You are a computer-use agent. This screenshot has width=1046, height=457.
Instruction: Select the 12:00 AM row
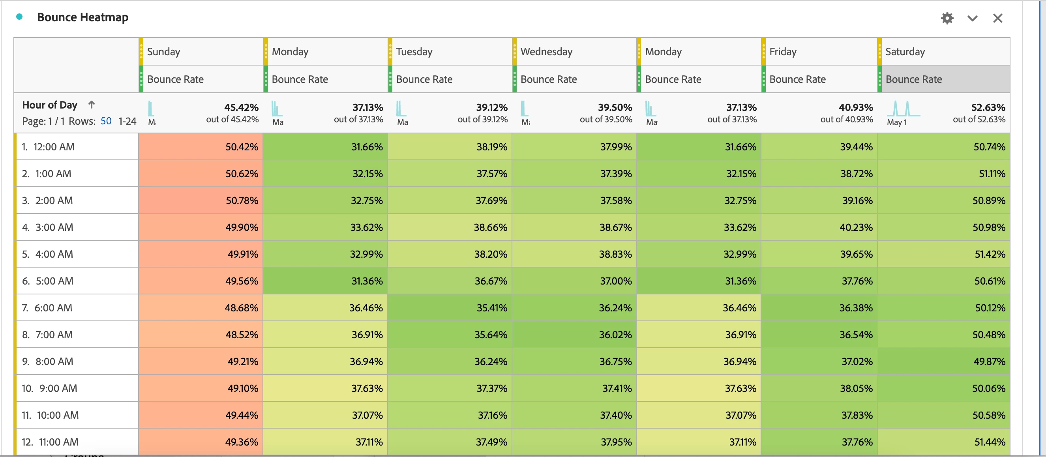[x=54, y=146]
